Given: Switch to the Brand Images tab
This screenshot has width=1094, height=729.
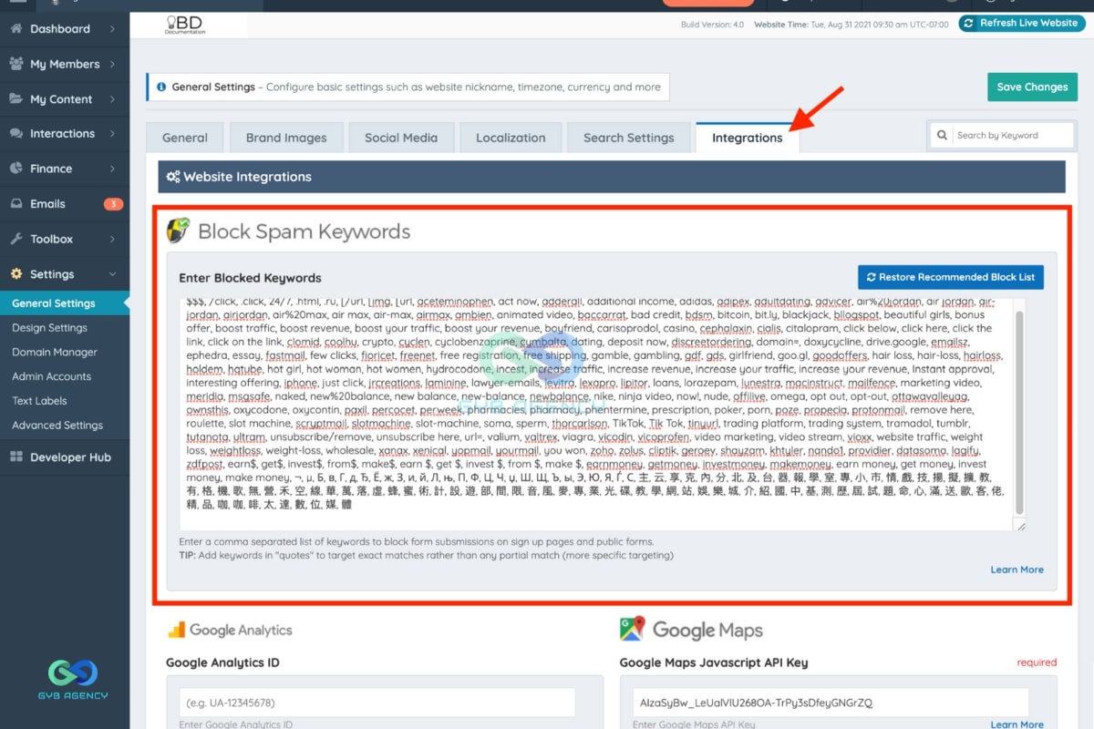Looking at the screenshot, I should (286, 138).
